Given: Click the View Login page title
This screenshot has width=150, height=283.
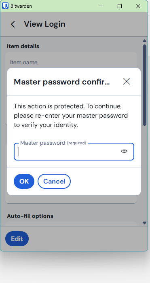Looking at the screenshot, I should coord(44,24).
